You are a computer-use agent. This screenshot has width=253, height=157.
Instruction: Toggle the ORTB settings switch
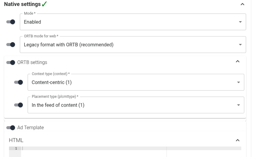click(x=11, y=62)
